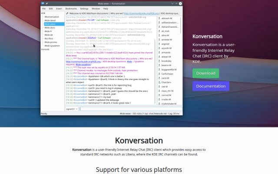The height and width of the screenshot is (174, 278).
Task: Click the 'Ready.' status bar text
Action: [x=44, y=114]
